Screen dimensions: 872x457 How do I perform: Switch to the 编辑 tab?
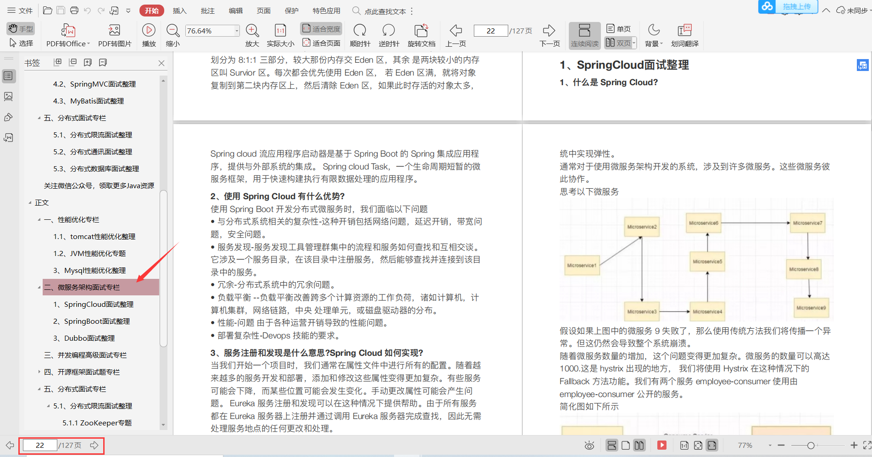point(235,11)
